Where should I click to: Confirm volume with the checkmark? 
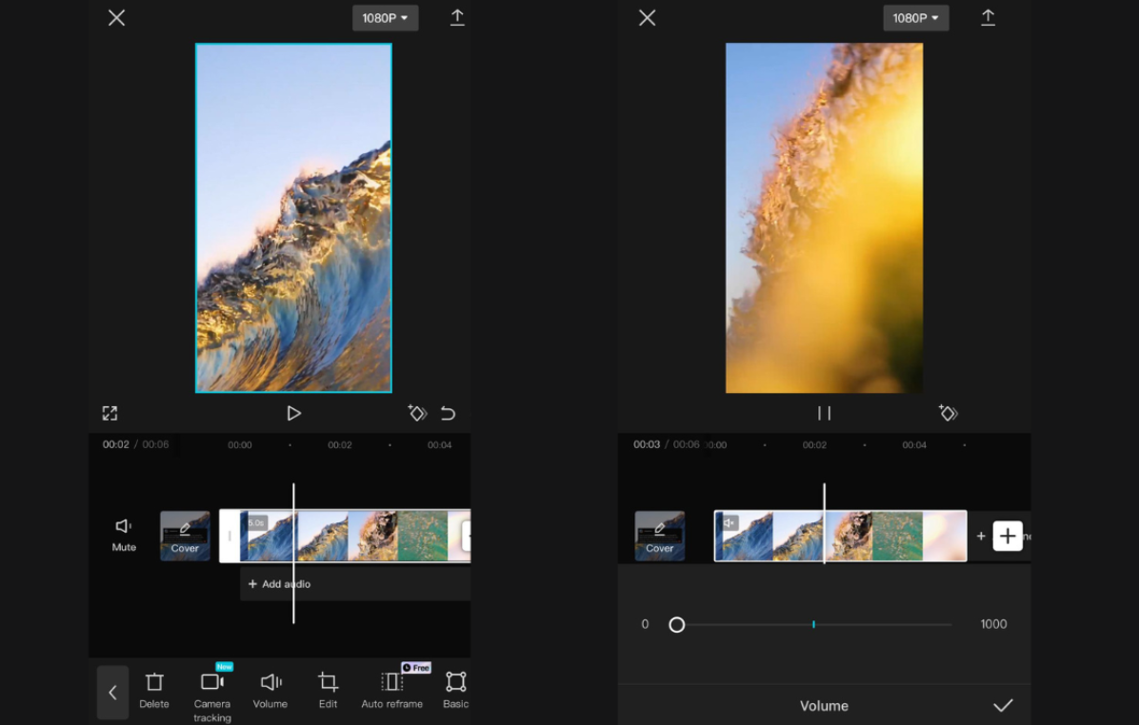pyautogui.click(x=1003, y=705)
